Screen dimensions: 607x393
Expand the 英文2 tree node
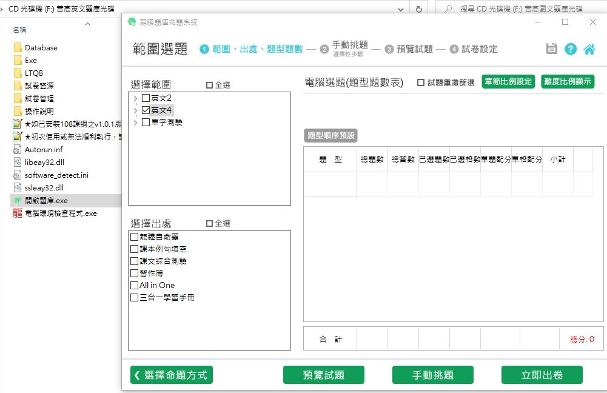pos(135,98)
